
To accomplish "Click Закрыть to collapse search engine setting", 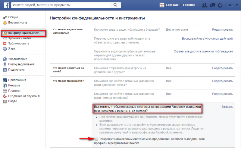I will [x=227, y=107].
